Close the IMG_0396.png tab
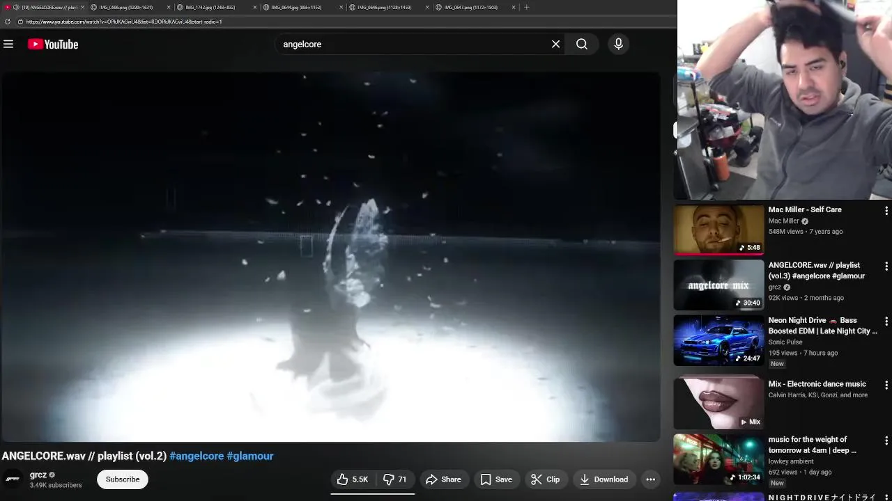The height and width of the screenshot is (501, 892). (x=169, y=7)
